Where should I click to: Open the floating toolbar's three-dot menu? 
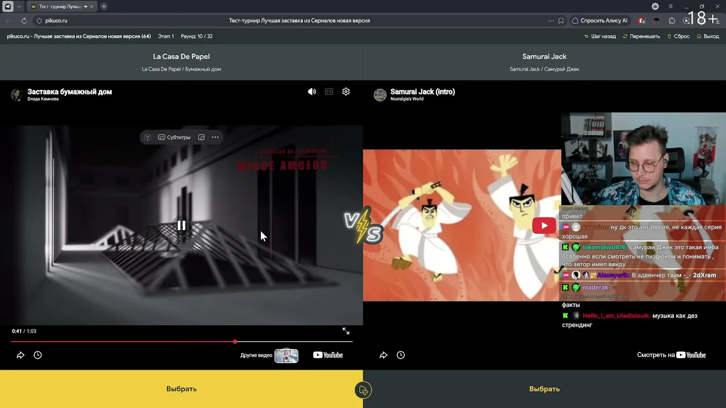[215, 137]
